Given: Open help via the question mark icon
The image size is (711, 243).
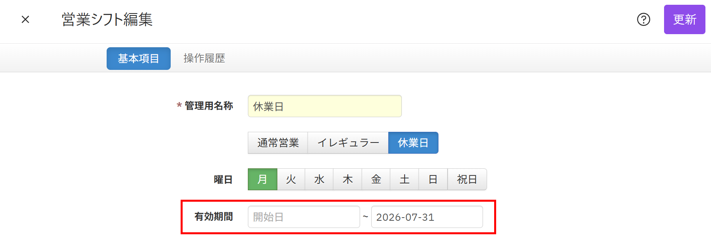Looking at the screenshot, I should pos(643,19).
